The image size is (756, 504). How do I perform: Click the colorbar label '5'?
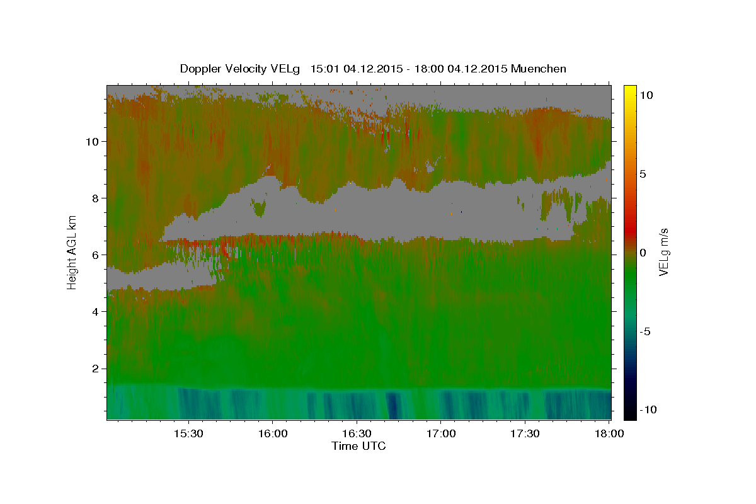point(643,174)
